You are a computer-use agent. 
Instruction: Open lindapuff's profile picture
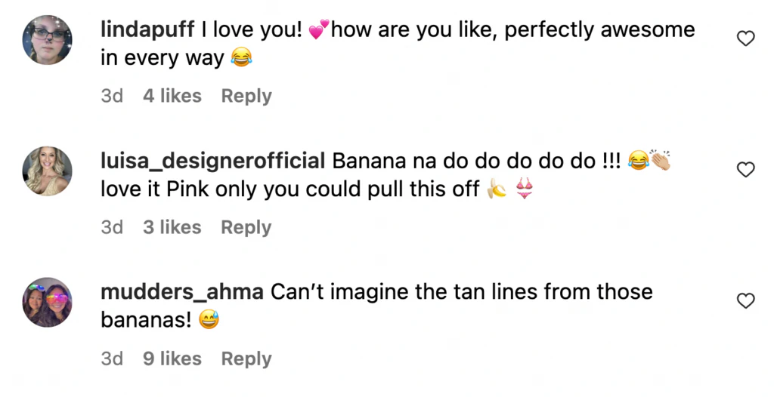pos(48,40)
